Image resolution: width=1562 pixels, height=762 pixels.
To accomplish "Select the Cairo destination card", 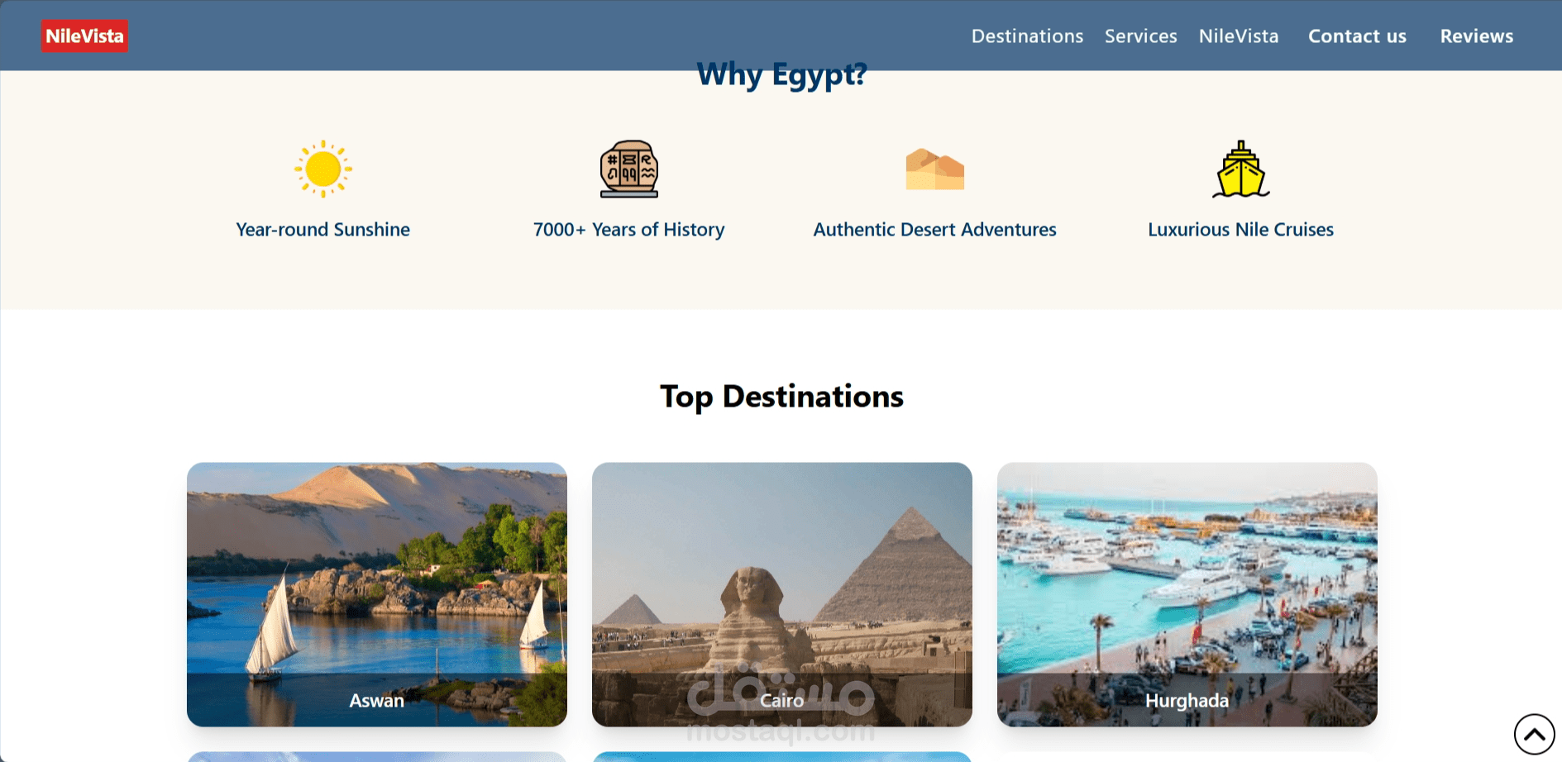I will (x=782, y=594).
